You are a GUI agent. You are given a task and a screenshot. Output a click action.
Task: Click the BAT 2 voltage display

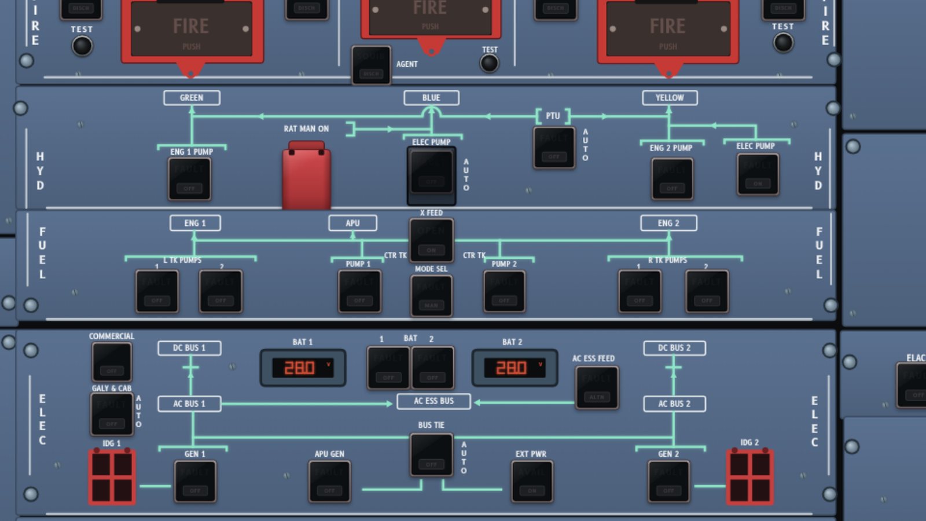(x=515, y=368)
